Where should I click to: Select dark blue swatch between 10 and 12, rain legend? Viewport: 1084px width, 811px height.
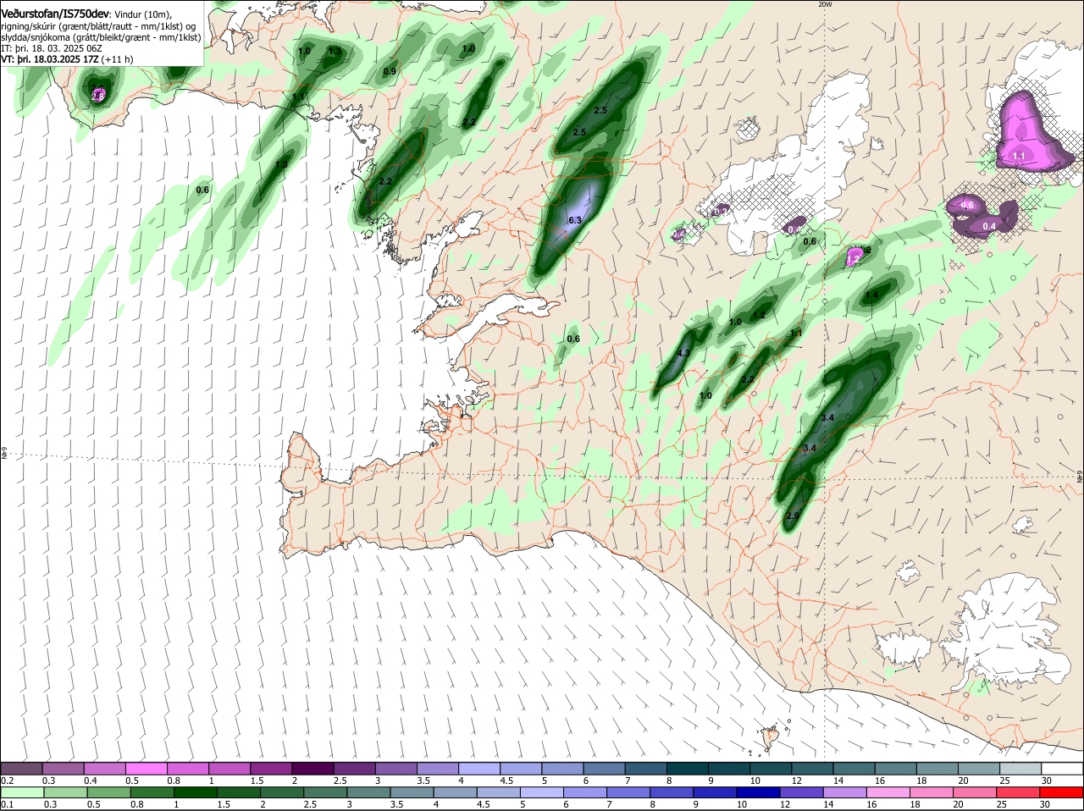(756, 792)
